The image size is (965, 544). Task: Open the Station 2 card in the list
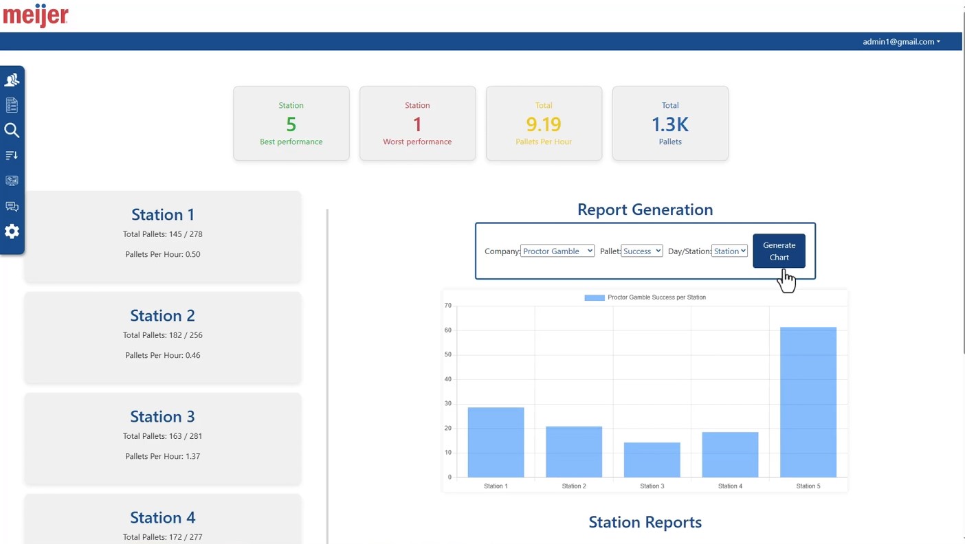[163, 337]
